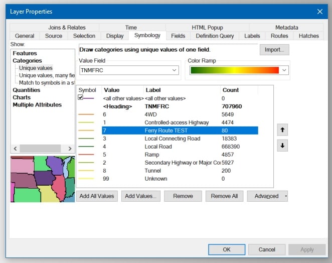Click the Tunnel yellow line symbol

[86, 171]
